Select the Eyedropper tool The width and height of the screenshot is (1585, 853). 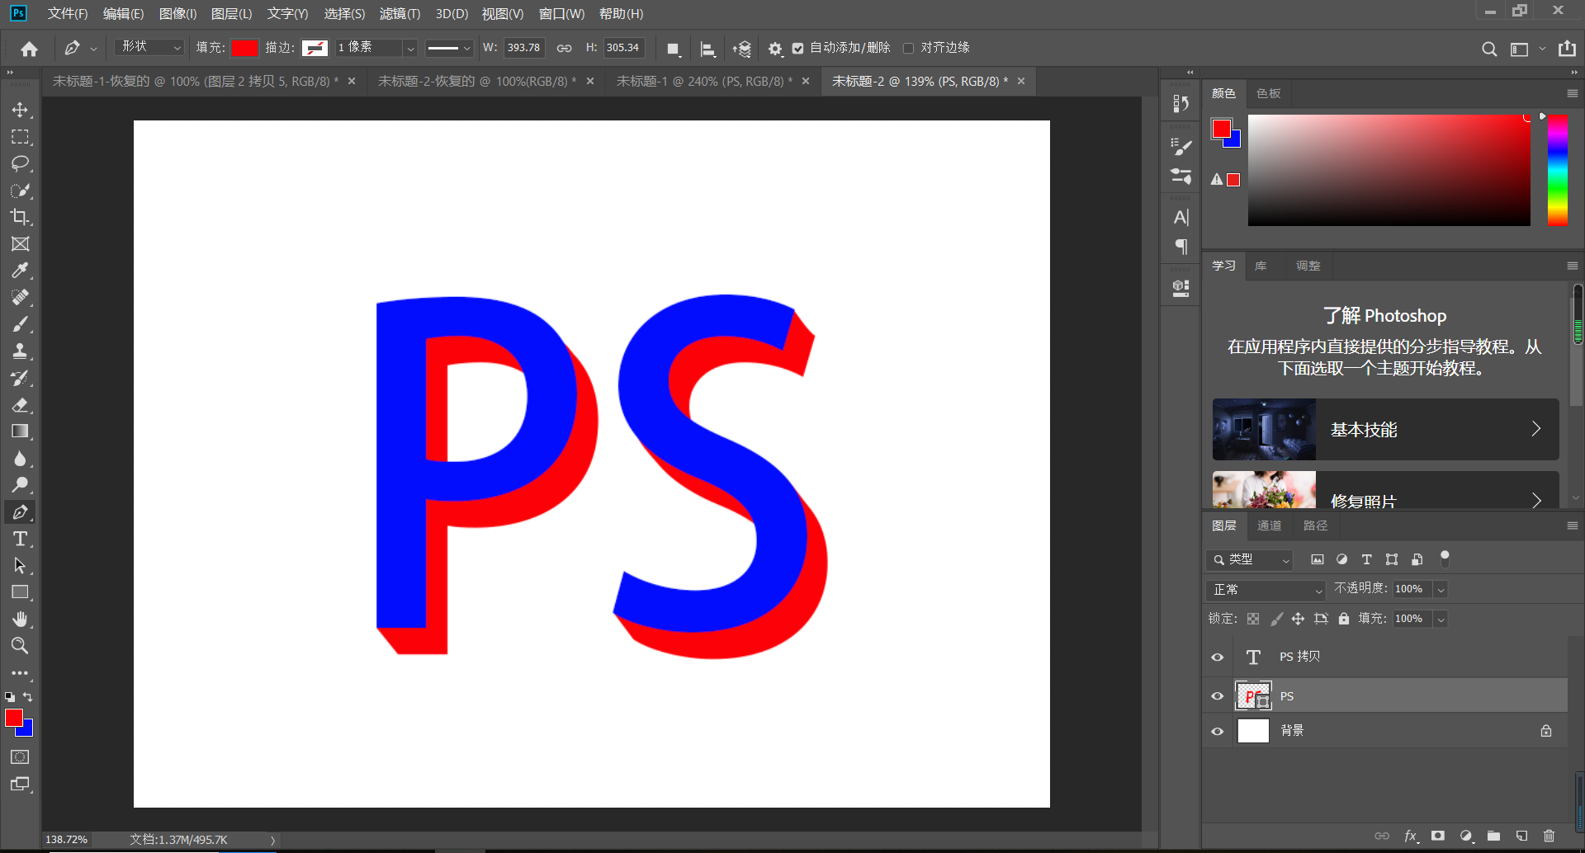(20, 271)
